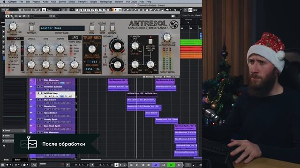Click the RELOAD / NEXT button
The width and height of the screenshot is (300, 168).
tap(102, 28)
